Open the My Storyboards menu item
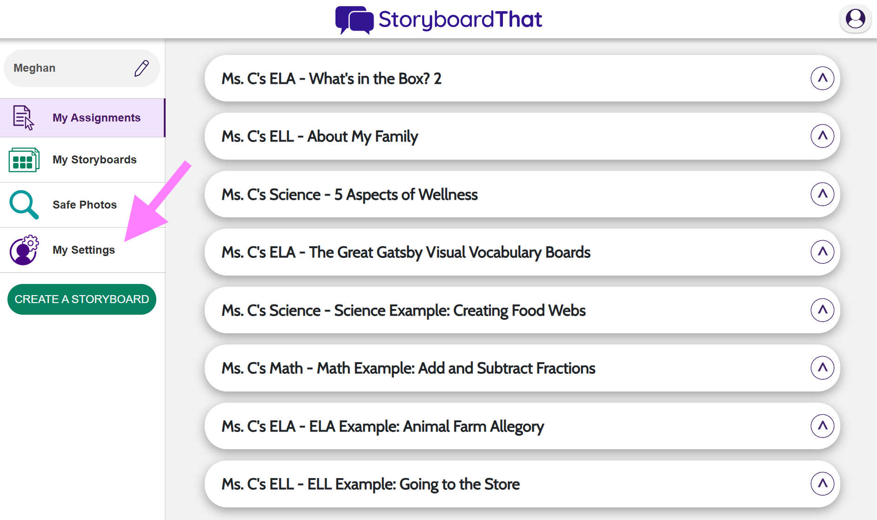 coord(94,160)
